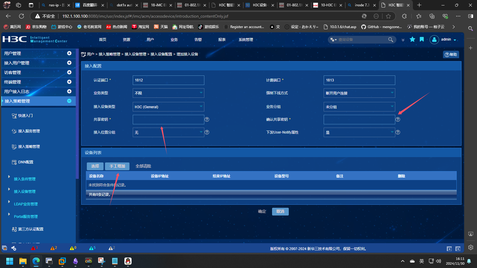Open the 系统管理 top menu
The height and width of the screenshot is (268, 477).
246,40
